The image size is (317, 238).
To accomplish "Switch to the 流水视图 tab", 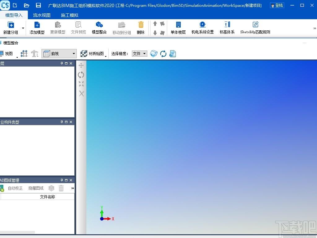I will [42, 15].
